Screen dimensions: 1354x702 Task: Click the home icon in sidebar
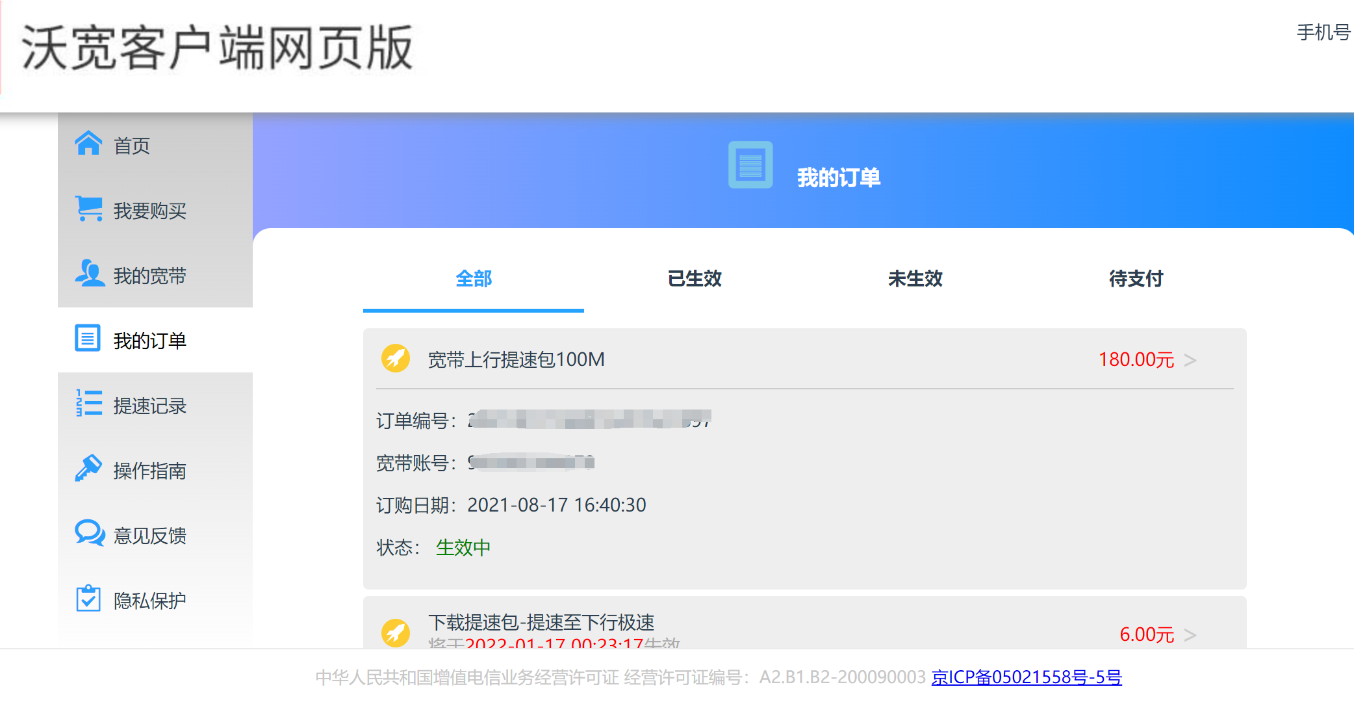tap(88, 144)
